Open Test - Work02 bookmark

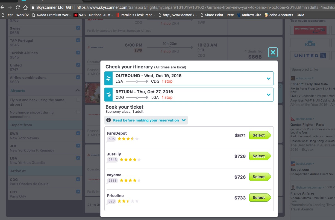pyautogui.click(x=15, y=15)
